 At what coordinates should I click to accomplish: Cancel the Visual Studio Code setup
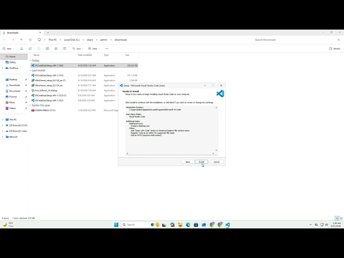(x=217, y=162)
